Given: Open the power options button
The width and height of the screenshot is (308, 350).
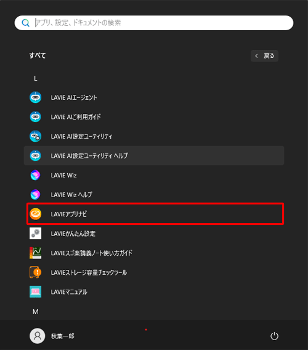Looking at the screenshot, I should [x=274, y=336].
